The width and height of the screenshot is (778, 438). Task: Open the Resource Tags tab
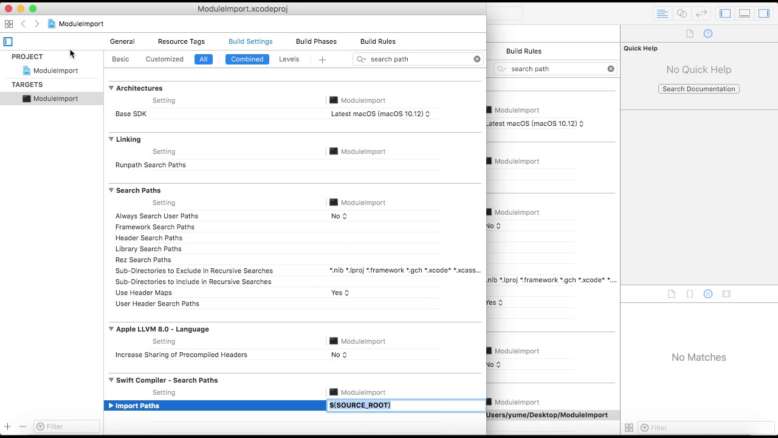[x=181, y=41]
